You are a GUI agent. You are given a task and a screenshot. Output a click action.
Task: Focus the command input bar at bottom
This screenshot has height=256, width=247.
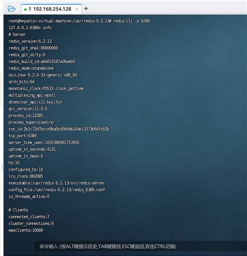click(141, 246)
